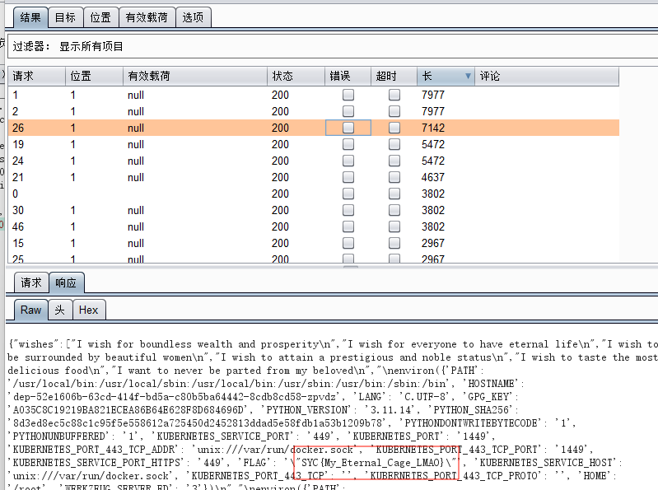Open the 位置 tab
This screenshot has height=490, width=658.
100,16
